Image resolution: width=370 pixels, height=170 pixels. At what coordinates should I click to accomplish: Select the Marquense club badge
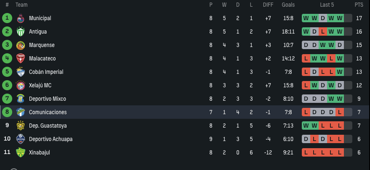[x=21, y=45]
